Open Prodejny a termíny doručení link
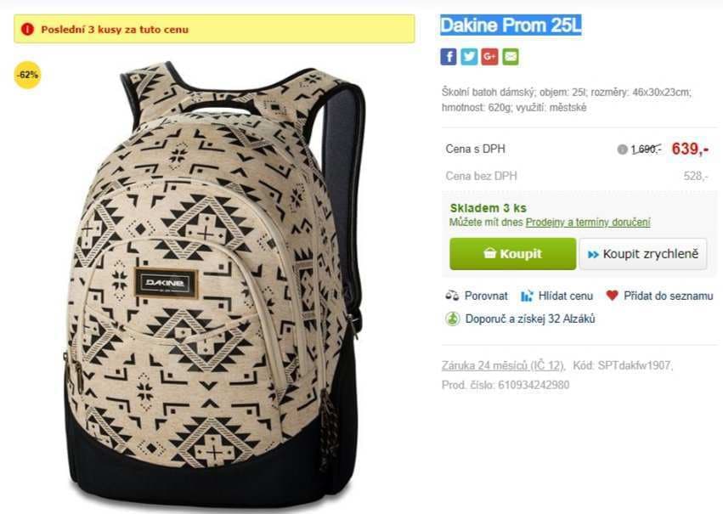 tap(588, 223)
